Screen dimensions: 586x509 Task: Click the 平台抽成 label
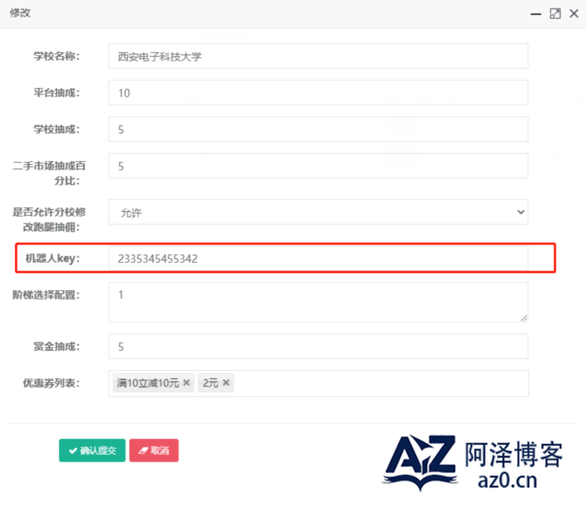point(57,93)
